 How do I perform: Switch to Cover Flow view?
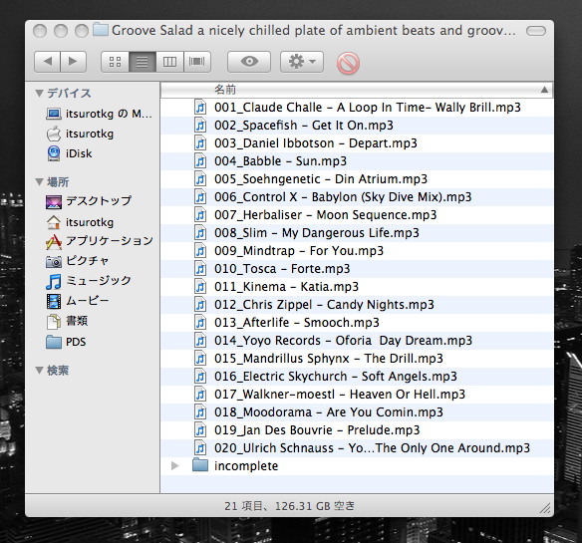click(197, 62)
